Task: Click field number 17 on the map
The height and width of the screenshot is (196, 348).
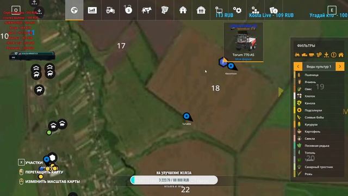Action: pos(121,46)
